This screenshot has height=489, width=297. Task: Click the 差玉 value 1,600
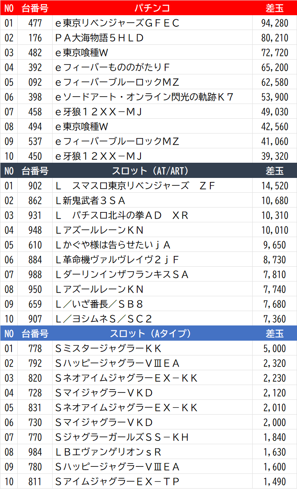click(x=274, y=467)
